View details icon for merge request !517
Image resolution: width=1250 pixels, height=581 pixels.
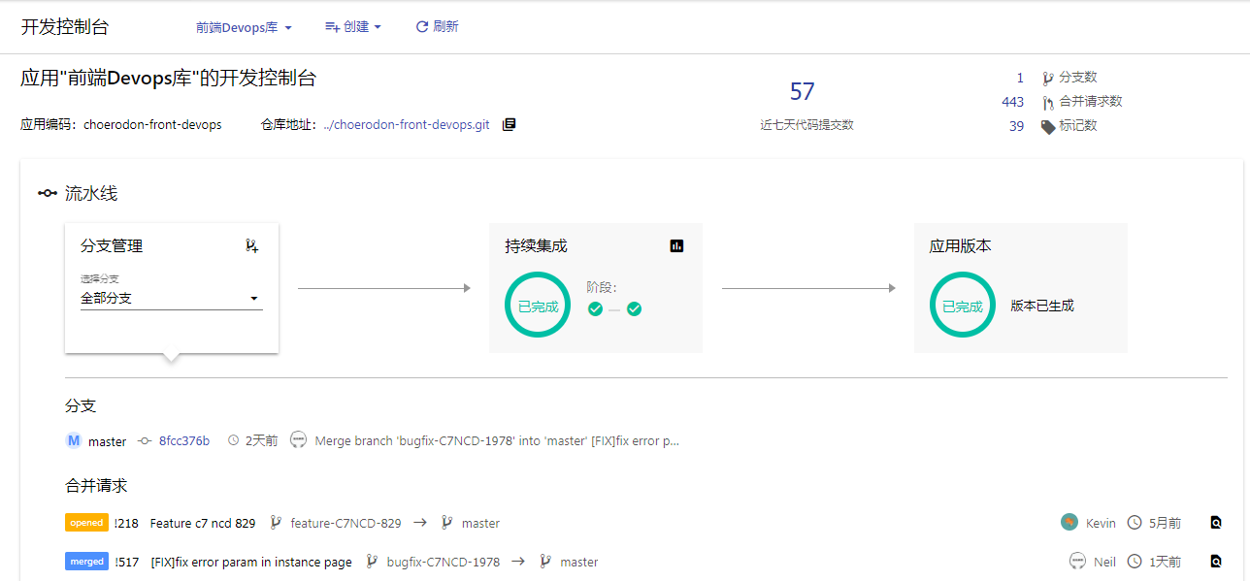coord(1216,562)
